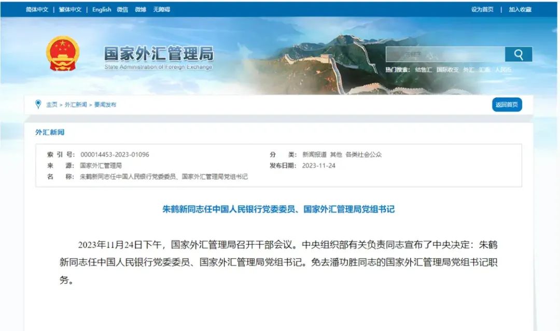Open the 无障碍 accessibility link
Screen dimensions: 560x331
click(161, 10)
